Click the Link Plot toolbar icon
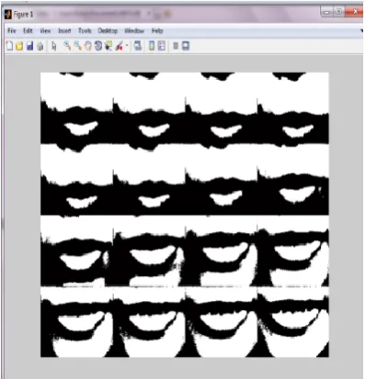 tap(138, 46)
